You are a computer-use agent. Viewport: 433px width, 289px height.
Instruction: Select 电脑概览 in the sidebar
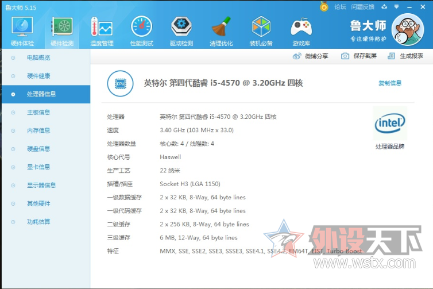click(x=46, y=58)
